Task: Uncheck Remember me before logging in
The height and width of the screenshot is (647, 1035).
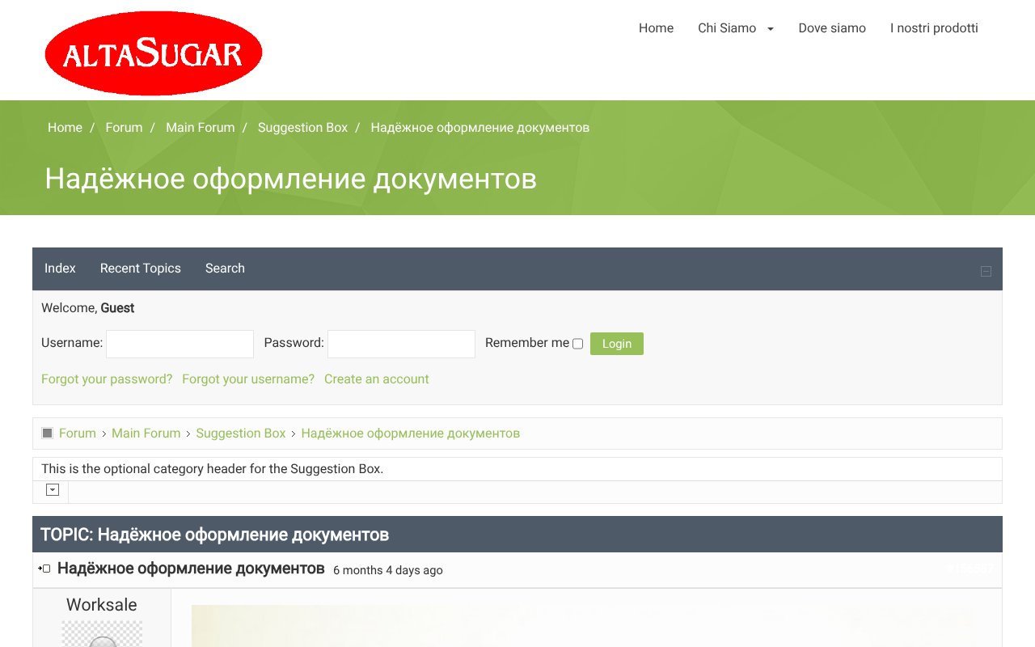Action: [577, 344]
